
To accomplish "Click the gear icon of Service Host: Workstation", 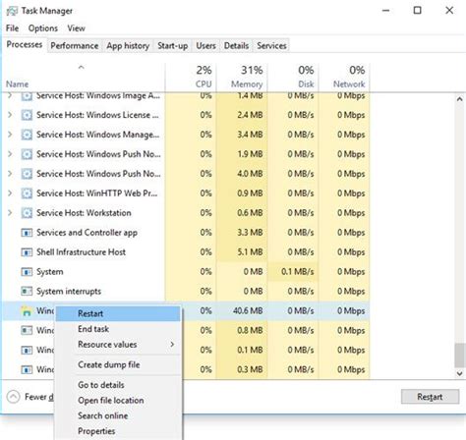I will coord(27,213).
